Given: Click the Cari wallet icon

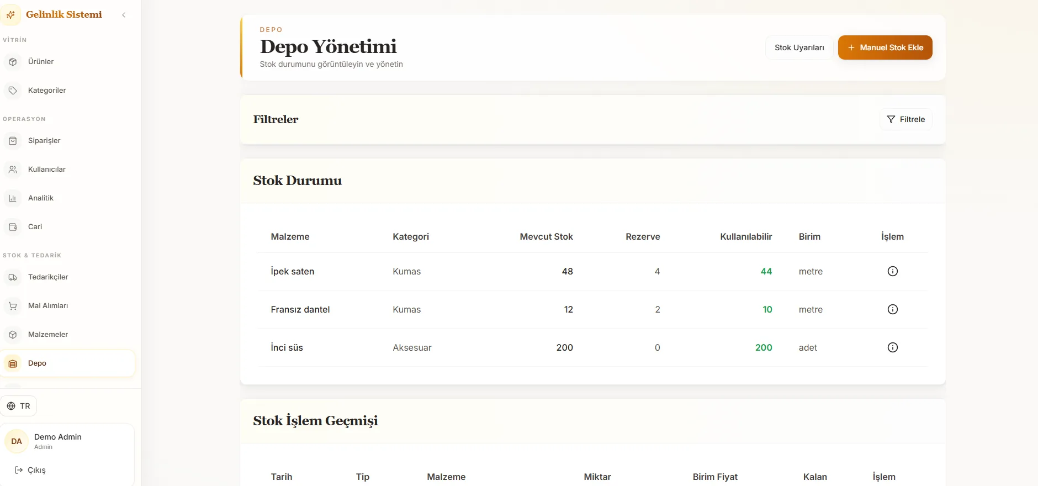Looking at the screenshot, I should [13, 227].
